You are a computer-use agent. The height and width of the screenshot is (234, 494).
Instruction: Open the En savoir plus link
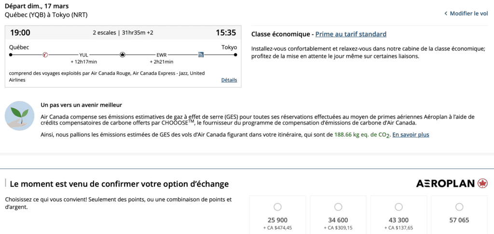[411, 135]
